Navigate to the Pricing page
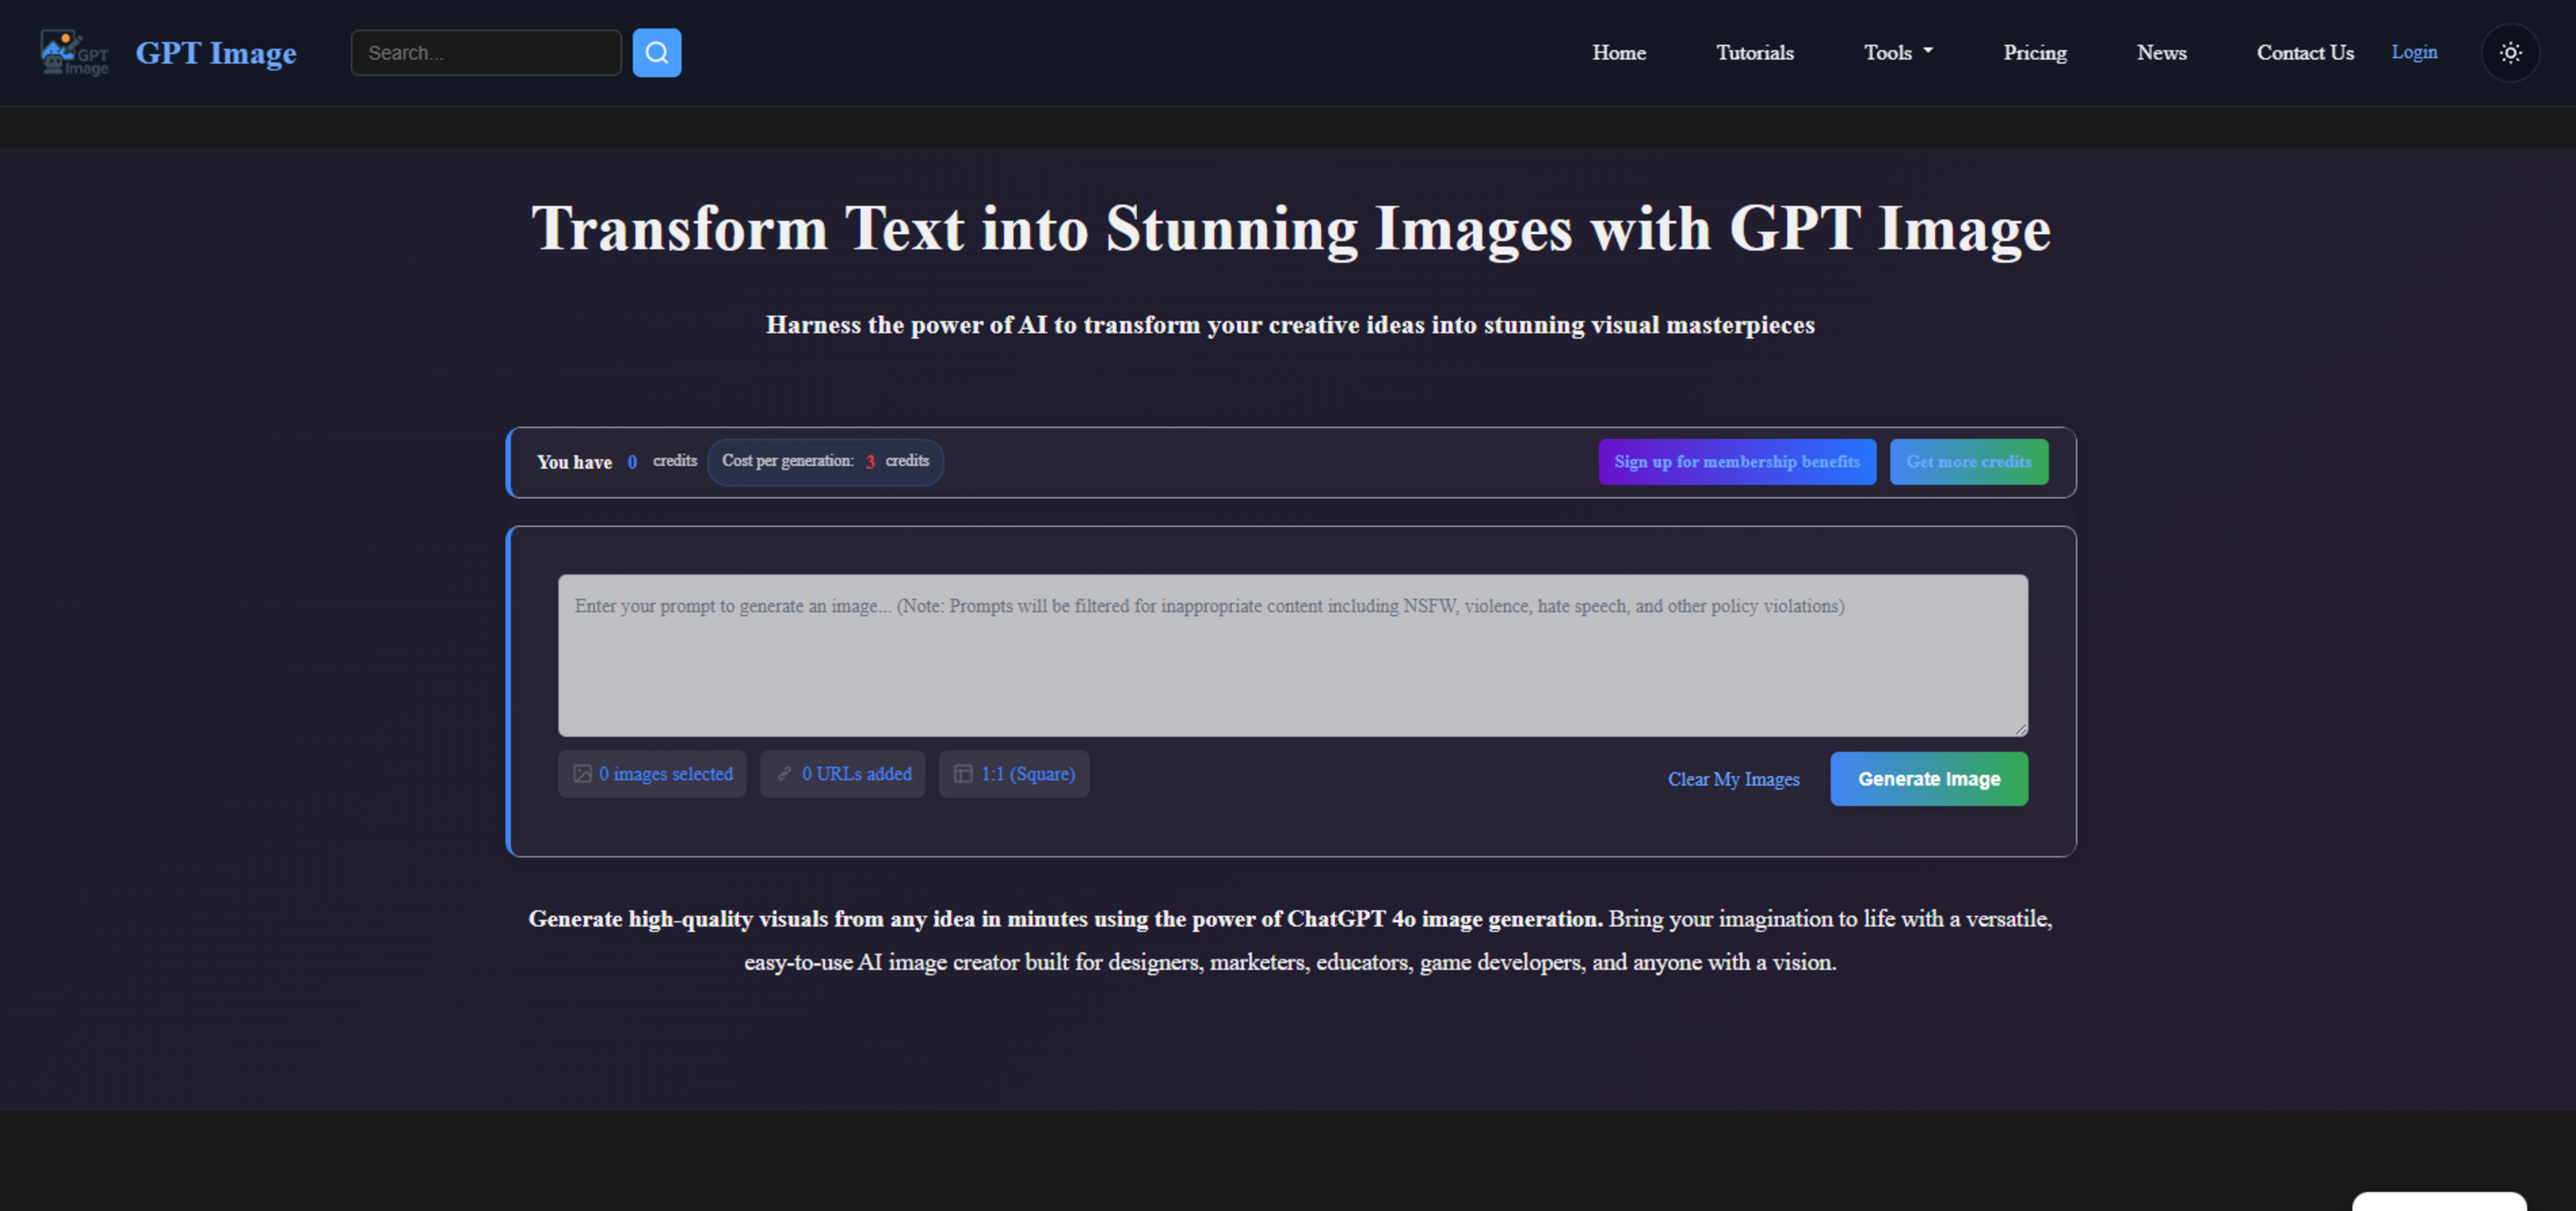2576x1211 pixels. (2034, 53)
